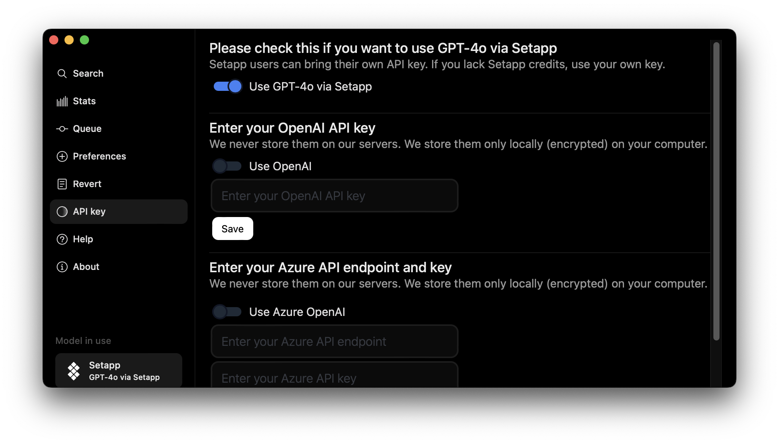This screenshot has height=444, width=779.
Task: Turn on Use Azure OpenAI switch
Action: coord(227,312)
